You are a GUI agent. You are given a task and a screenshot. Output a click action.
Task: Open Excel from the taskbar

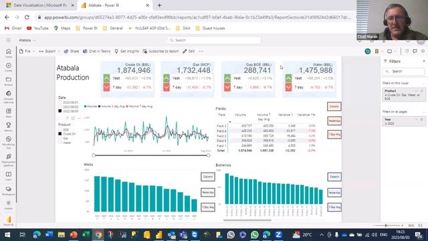(86, 234)
